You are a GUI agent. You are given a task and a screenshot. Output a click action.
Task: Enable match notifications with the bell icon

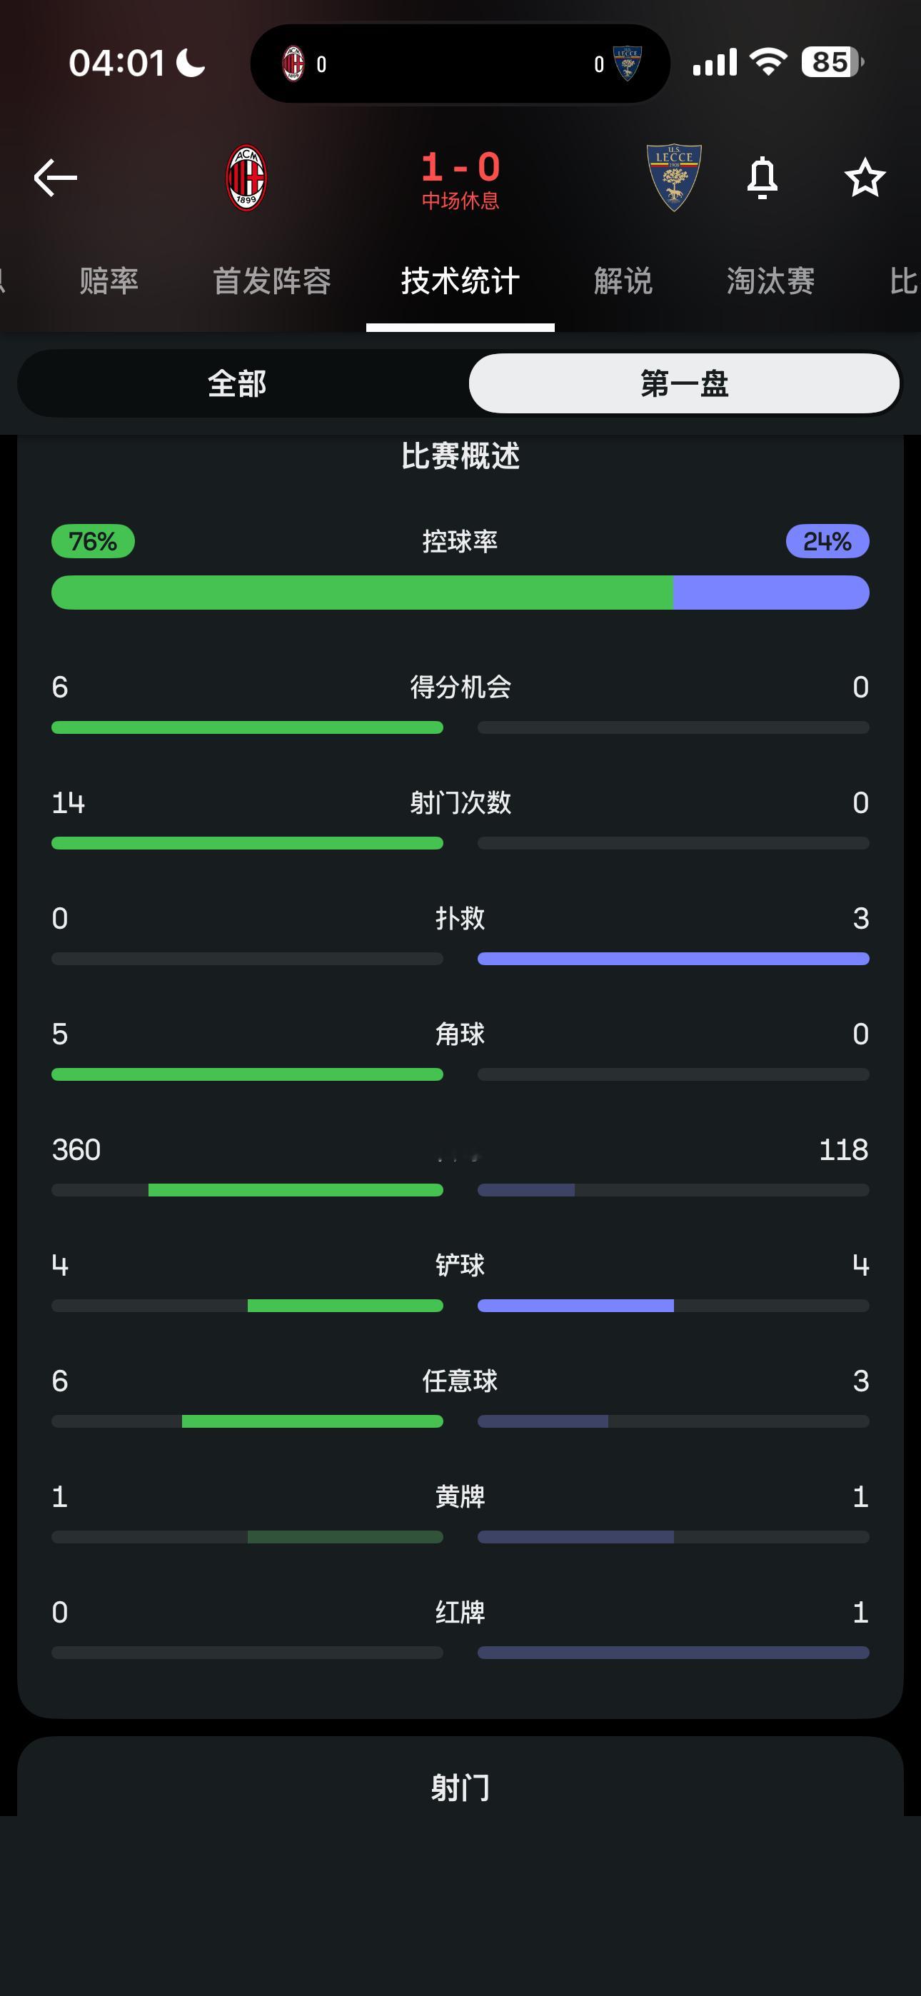(762, 178)
